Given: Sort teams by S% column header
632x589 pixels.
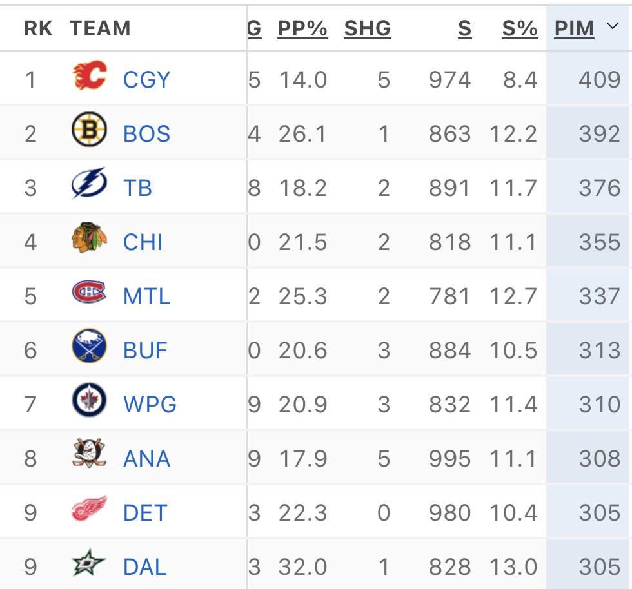Looking at the screenshot, I should click(x=520, y=28).
